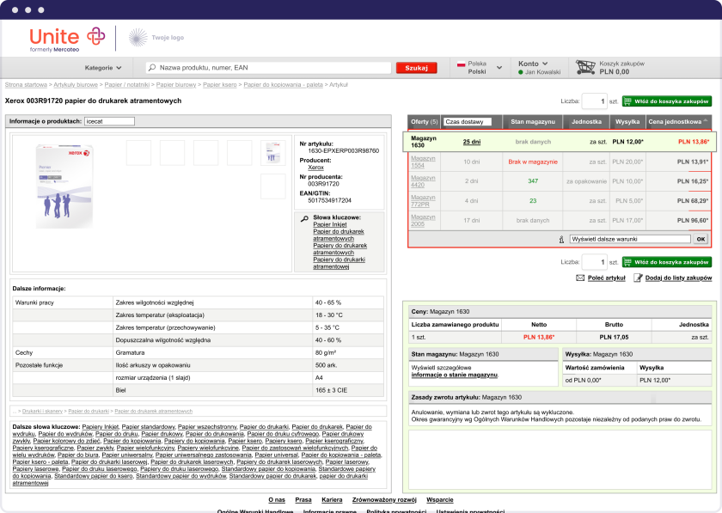Sort offers by Jednostka column
Viewport: 722px width, 513px height.
pos(586,122)
